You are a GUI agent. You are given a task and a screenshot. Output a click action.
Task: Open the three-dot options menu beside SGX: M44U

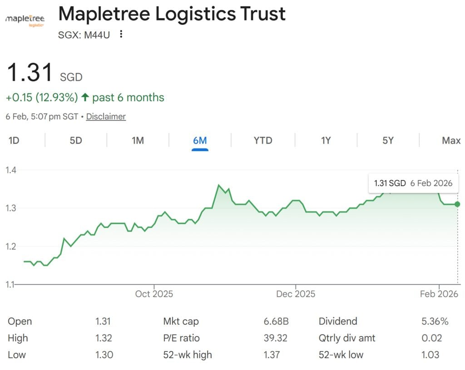click(120, 35)
